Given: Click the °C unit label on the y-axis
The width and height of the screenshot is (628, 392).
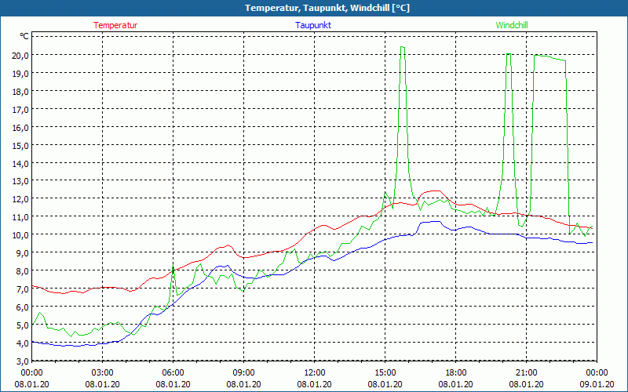Looking at the screenshot, I should coord(24,37).
